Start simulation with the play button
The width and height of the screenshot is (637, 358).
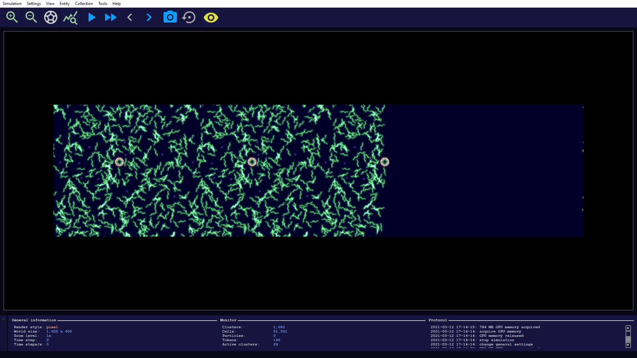pyautogui.click(x=92, y=17)
